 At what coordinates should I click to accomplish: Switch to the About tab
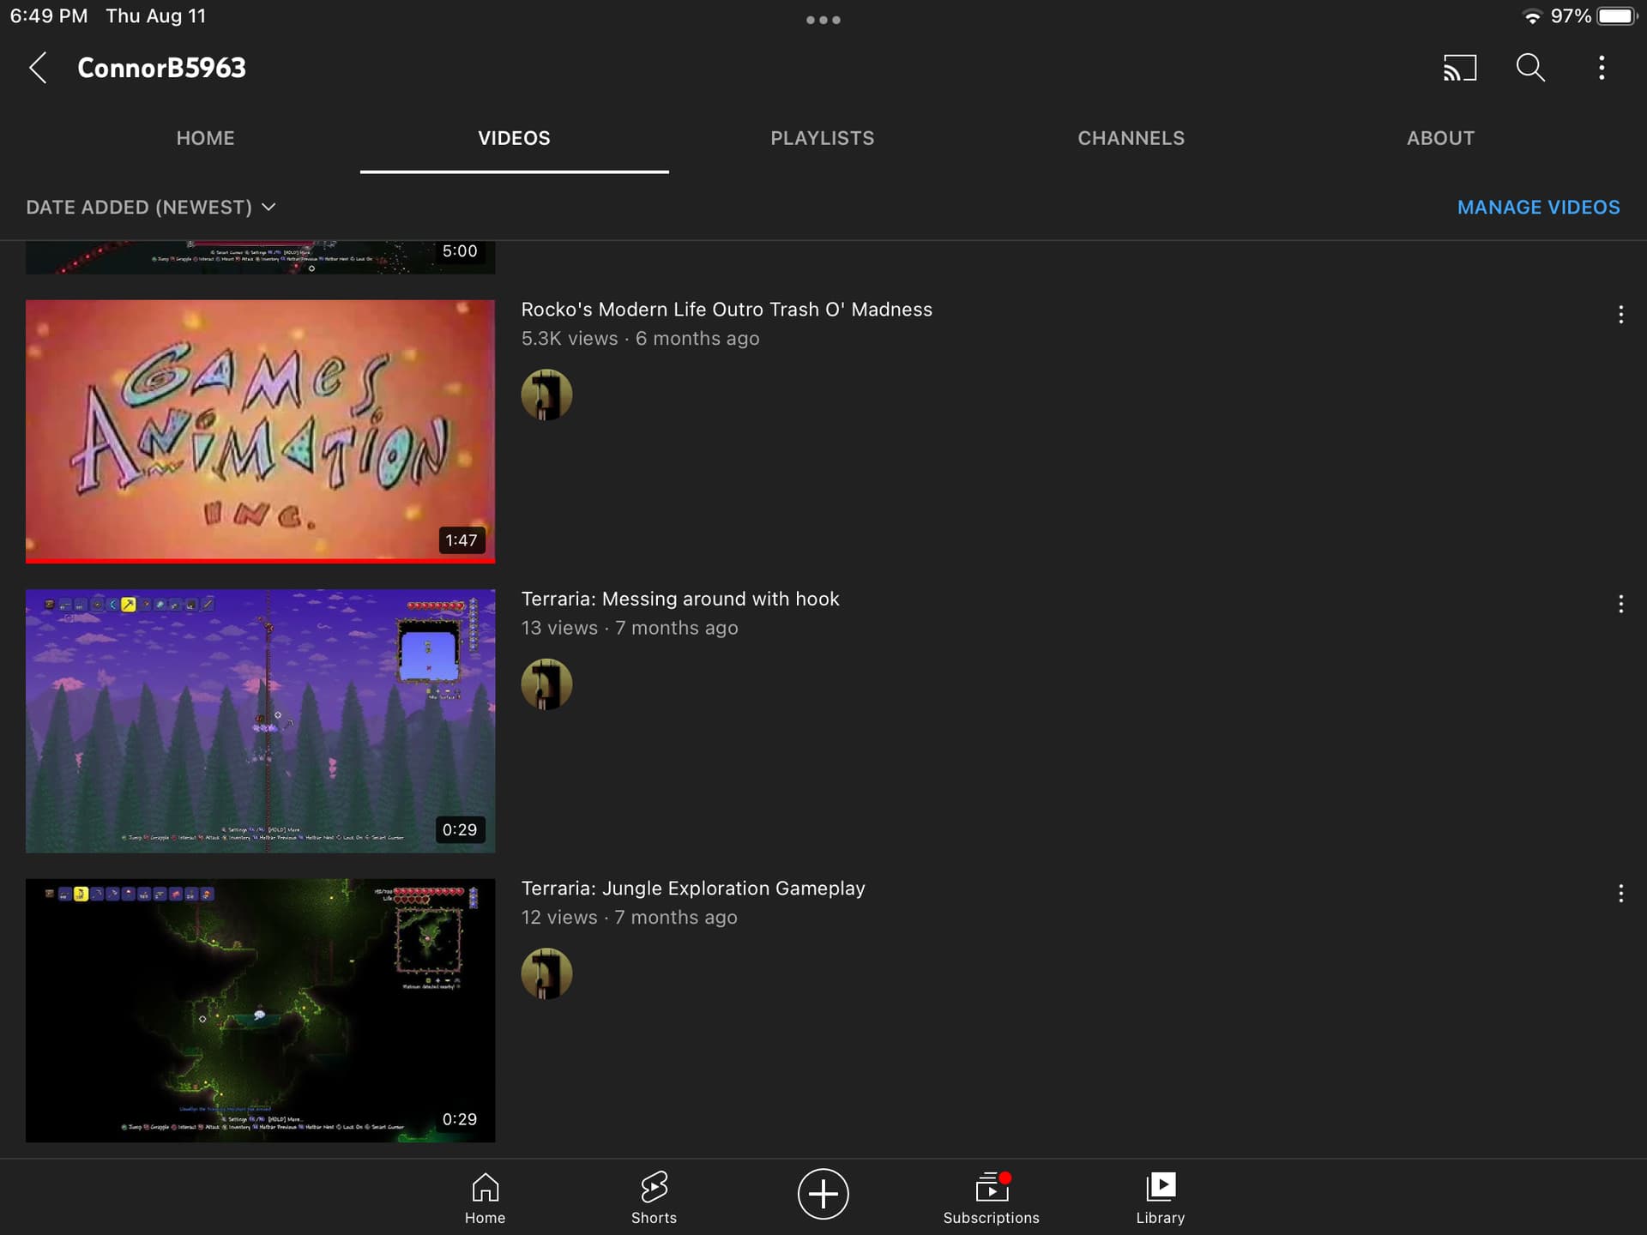[x=1439, y=138]
